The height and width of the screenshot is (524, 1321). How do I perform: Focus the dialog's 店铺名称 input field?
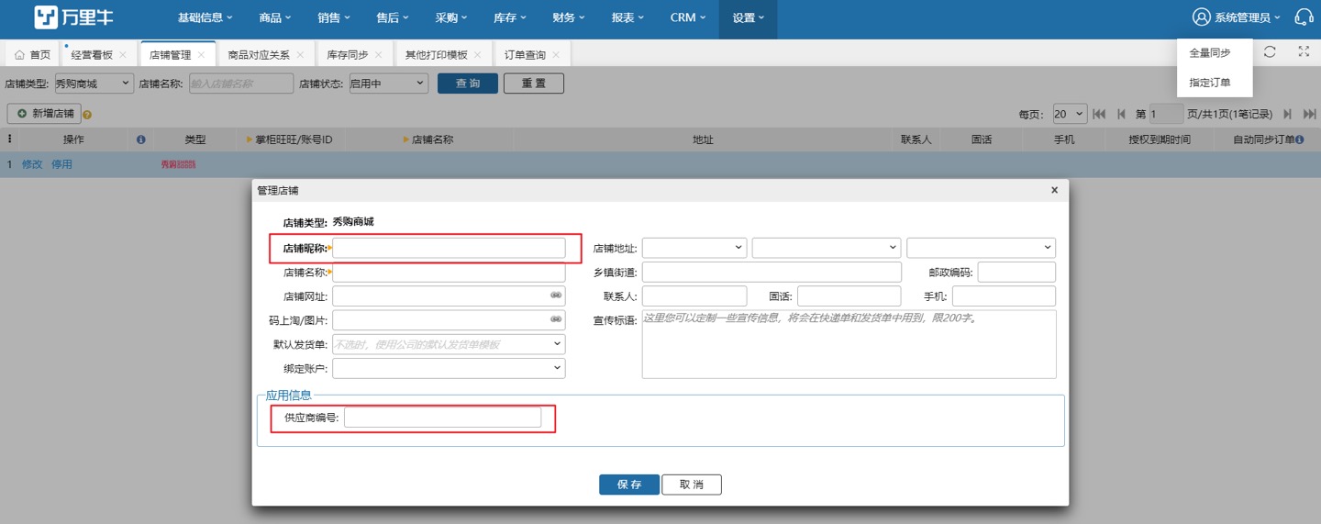(x=449, y=273)
